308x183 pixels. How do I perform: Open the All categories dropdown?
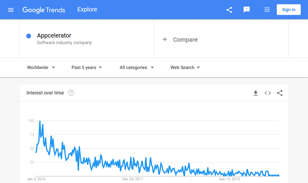pyautogui.click(x=137, y=67)
